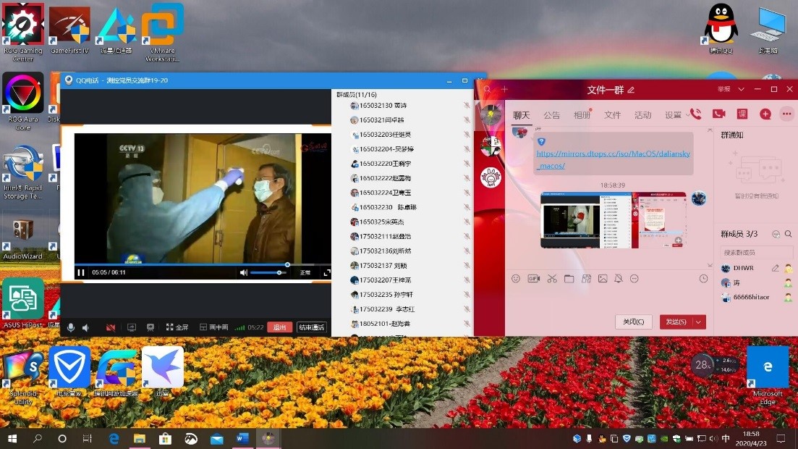Click the video volume slider
Viewport: 798px width, 449px height.
(268, 272)
